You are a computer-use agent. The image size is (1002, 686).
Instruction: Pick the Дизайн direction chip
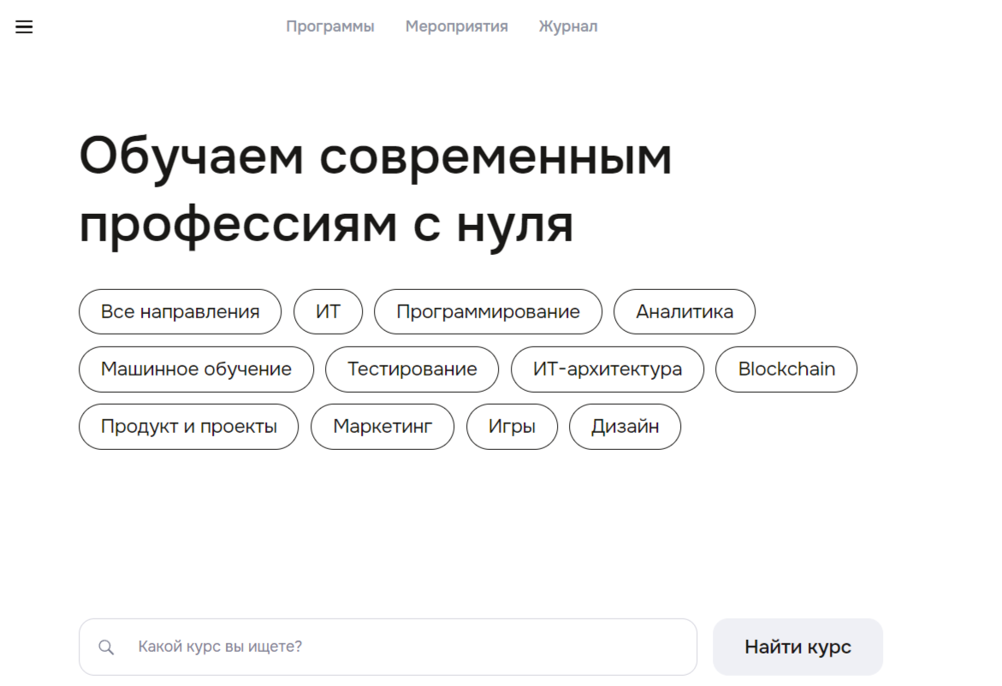pyautogui.click(x=625, y=427)
